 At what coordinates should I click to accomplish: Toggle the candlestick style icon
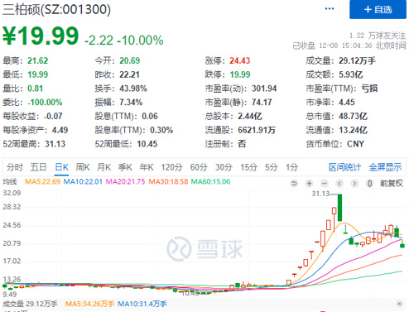click(370, 183)
